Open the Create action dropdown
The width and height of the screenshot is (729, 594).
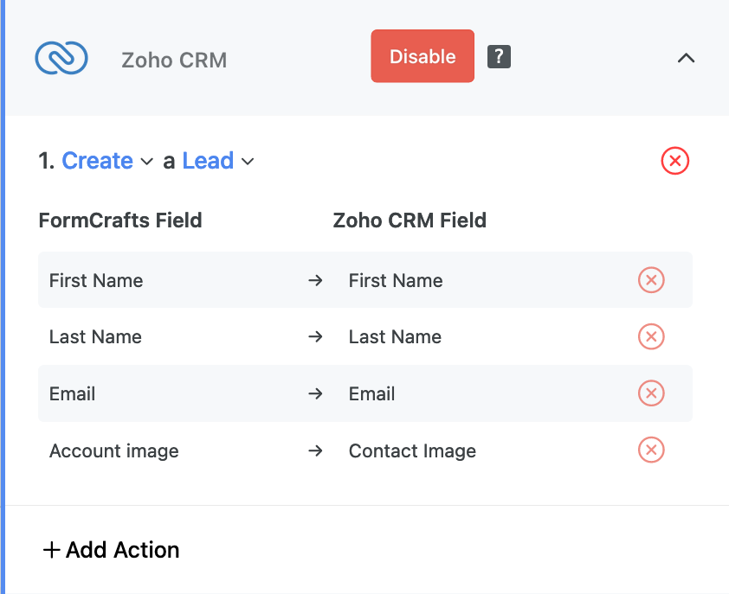coord(107,161)
